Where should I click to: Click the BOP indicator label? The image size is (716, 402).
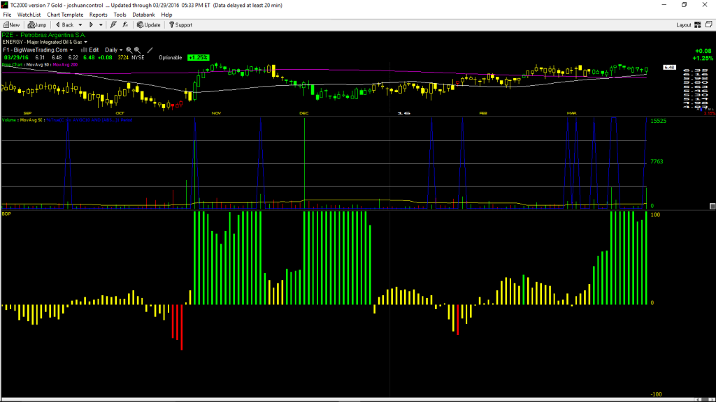pyautogui.click(x=6, y=214)
